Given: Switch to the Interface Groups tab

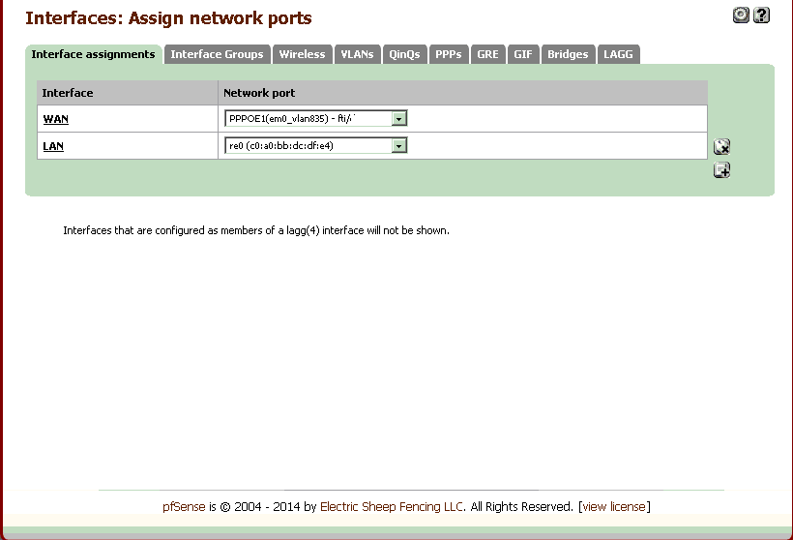Looking at the screenshot, I should [x=217, y=55].
